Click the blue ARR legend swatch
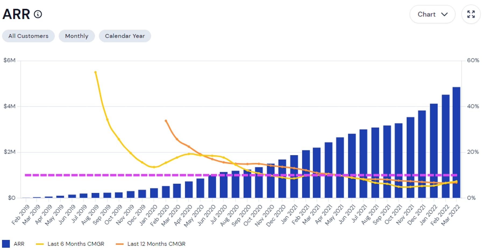The width and height of the screenshot is (484, 250). coord(6,244)
